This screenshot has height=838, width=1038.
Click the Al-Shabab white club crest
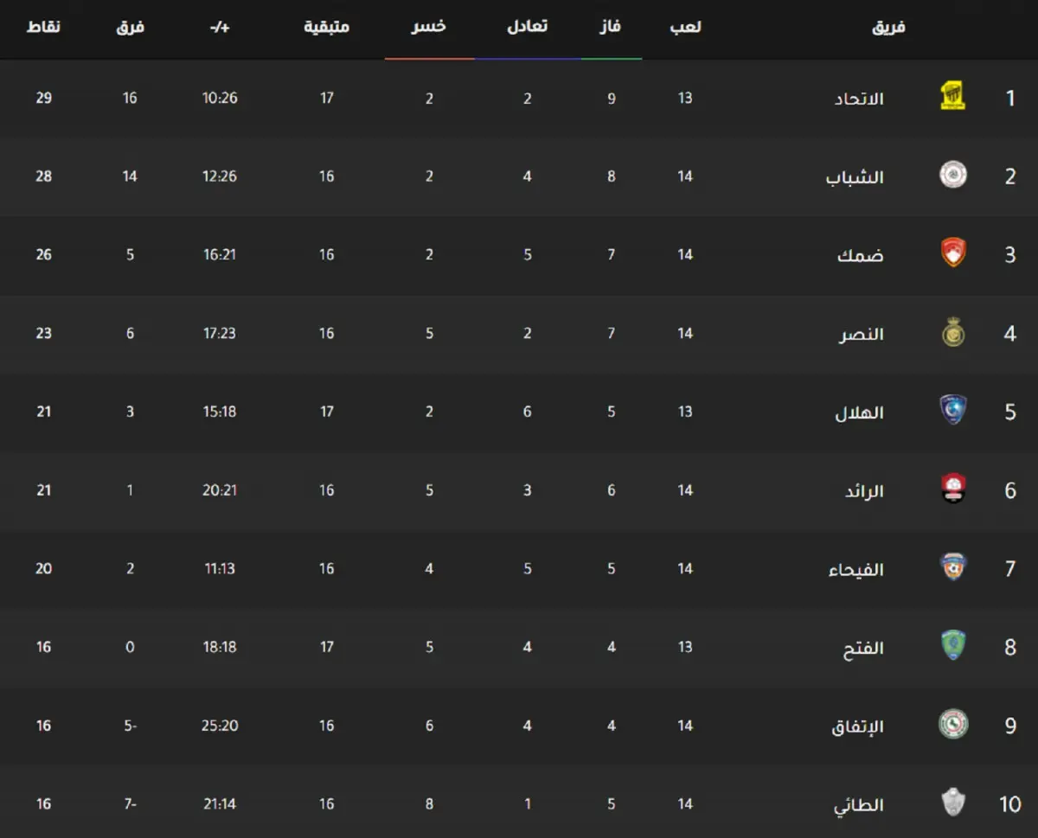952,176
